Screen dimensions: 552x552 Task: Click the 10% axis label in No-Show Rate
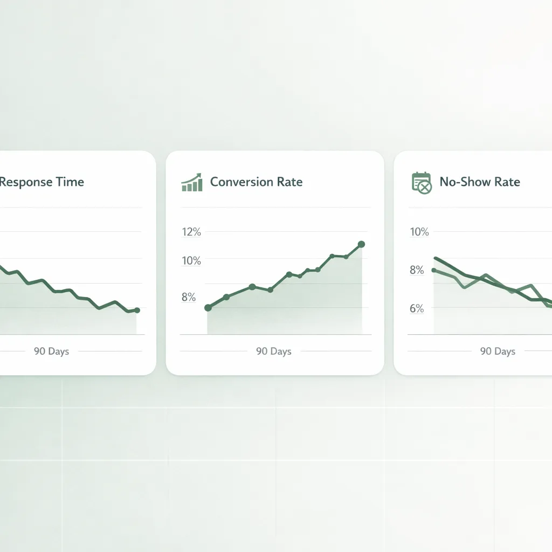point(419,232)
